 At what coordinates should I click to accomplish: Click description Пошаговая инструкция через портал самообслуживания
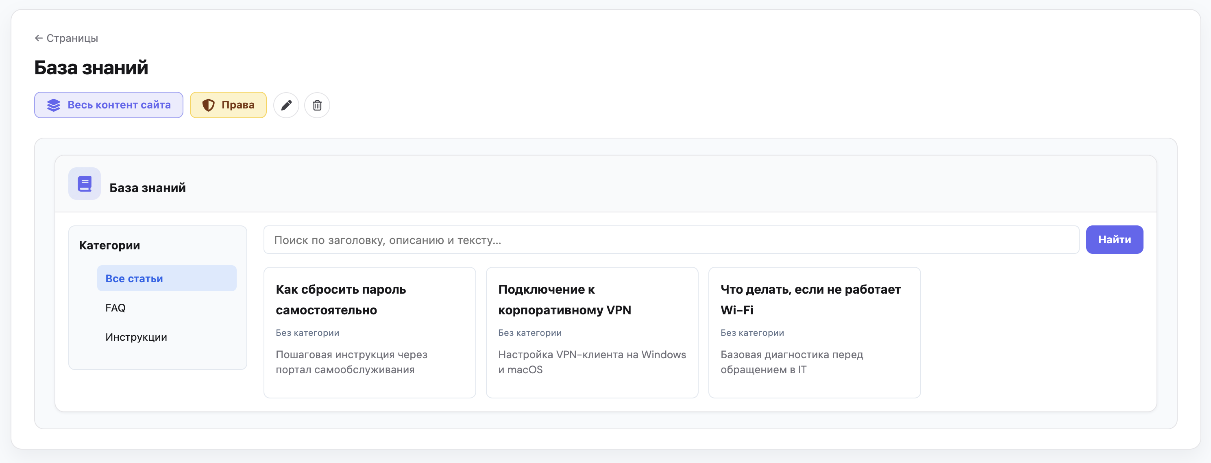tap(352, 362)
